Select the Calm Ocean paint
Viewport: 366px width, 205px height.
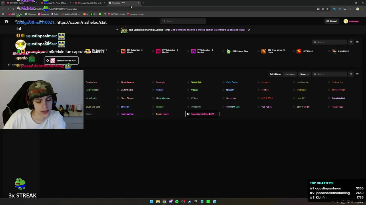pyautogui.click(x=232, y=82)
